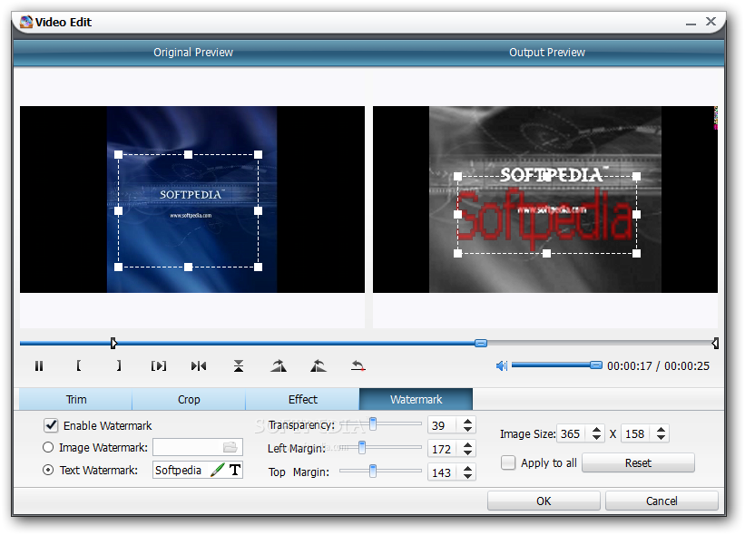Screen dimensions: 745x535
Task: Click the volume slider handle
Action: [x=596, y=365]
